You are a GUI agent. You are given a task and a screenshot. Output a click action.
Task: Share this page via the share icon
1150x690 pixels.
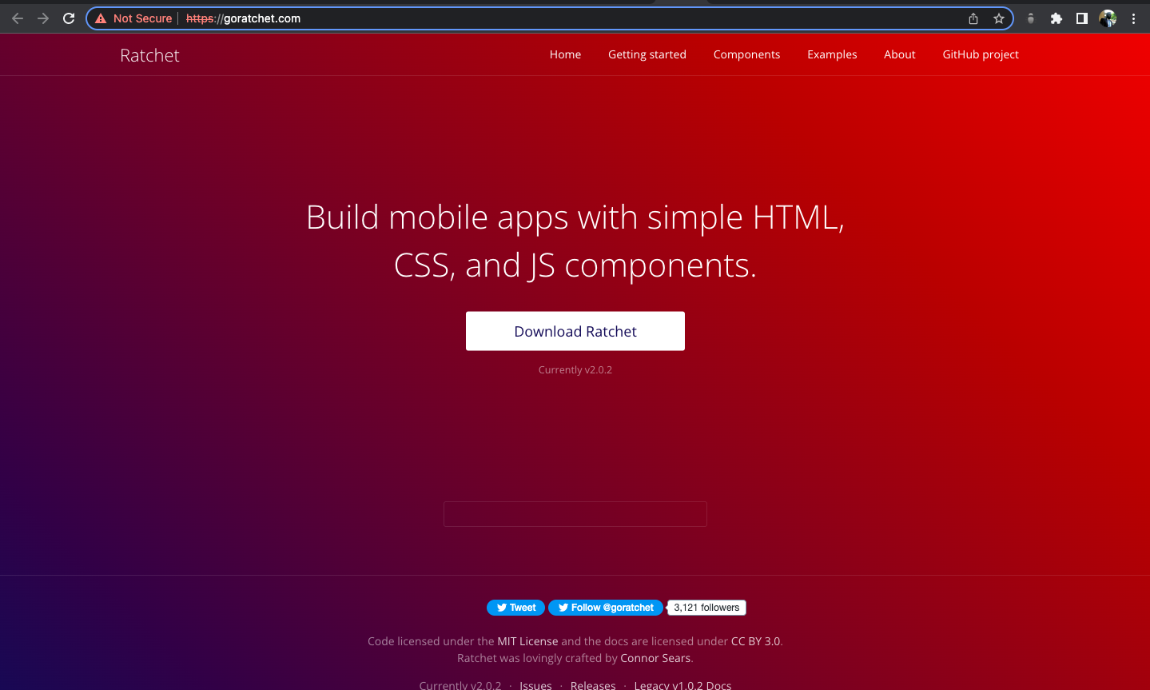click(x=973, y=18)
